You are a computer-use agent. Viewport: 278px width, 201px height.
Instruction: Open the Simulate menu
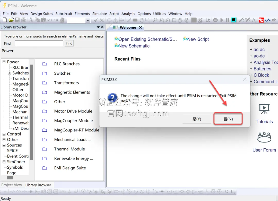pyautogui.click(x=99, y=14)
